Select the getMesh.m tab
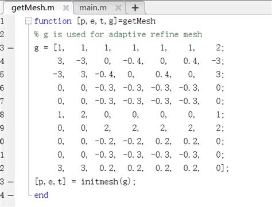This screenshot has height=207, width=272. click(x=33, y=8)
